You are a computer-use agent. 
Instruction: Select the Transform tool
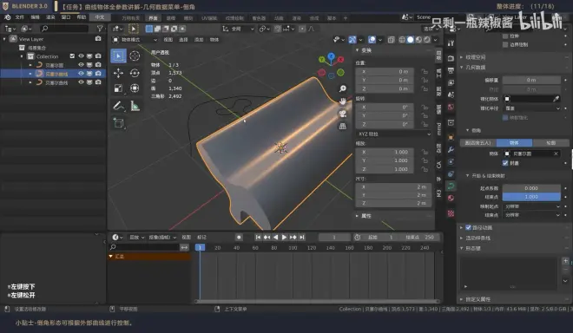click(x=135, y=88)
